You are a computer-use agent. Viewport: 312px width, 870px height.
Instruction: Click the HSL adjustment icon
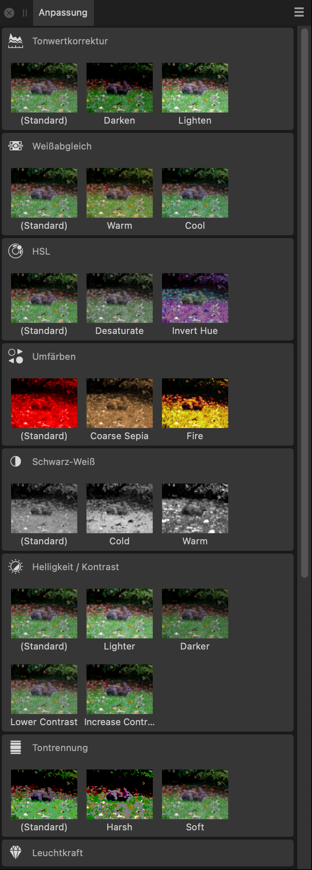pyautogui.click(x=16, y=251)
